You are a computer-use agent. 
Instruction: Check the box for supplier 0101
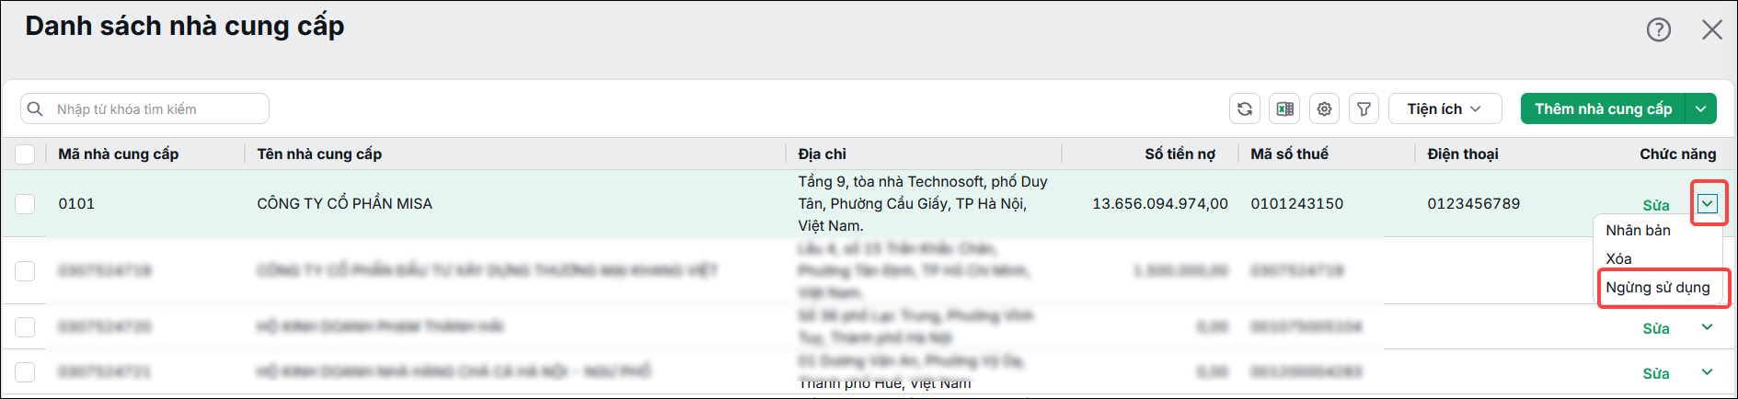25,203
